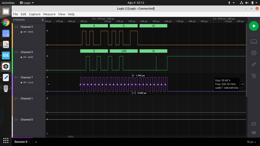Select the MOSI '\0' decoded frame
Screen dimensions: 260x146
pos(153,26)
